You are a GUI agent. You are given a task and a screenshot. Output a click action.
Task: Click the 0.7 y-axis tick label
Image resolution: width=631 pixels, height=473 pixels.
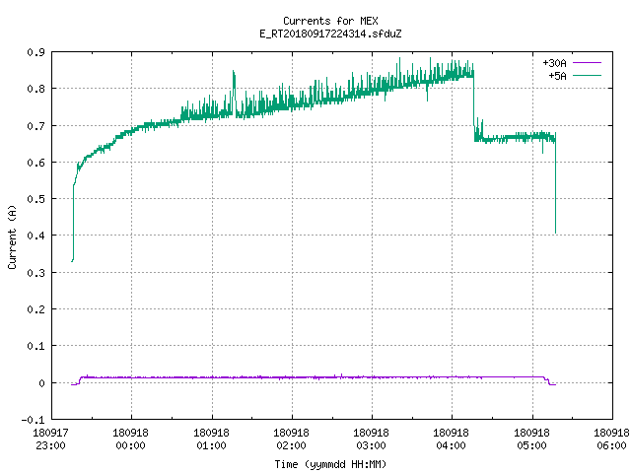click(x=35, y=126)
